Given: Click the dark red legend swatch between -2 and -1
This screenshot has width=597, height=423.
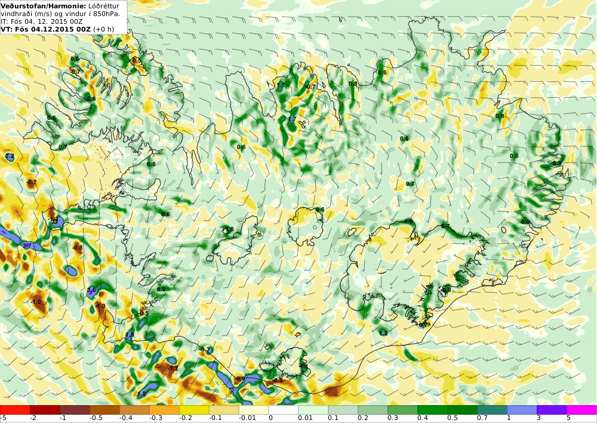Looking at the screenshot, I should click(x=45, y=410).
